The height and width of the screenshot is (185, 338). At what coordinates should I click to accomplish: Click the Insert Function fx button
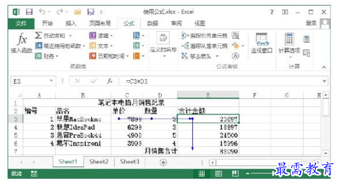tap(22, 43)
